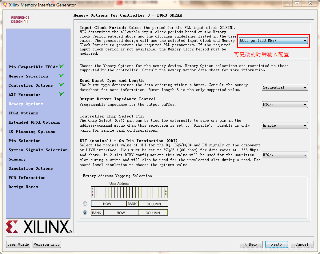Select the ROW BANK COLUMN mapping radio button
Image resolution: width=320 pixels, height=254 pixels.
point(85,204)
